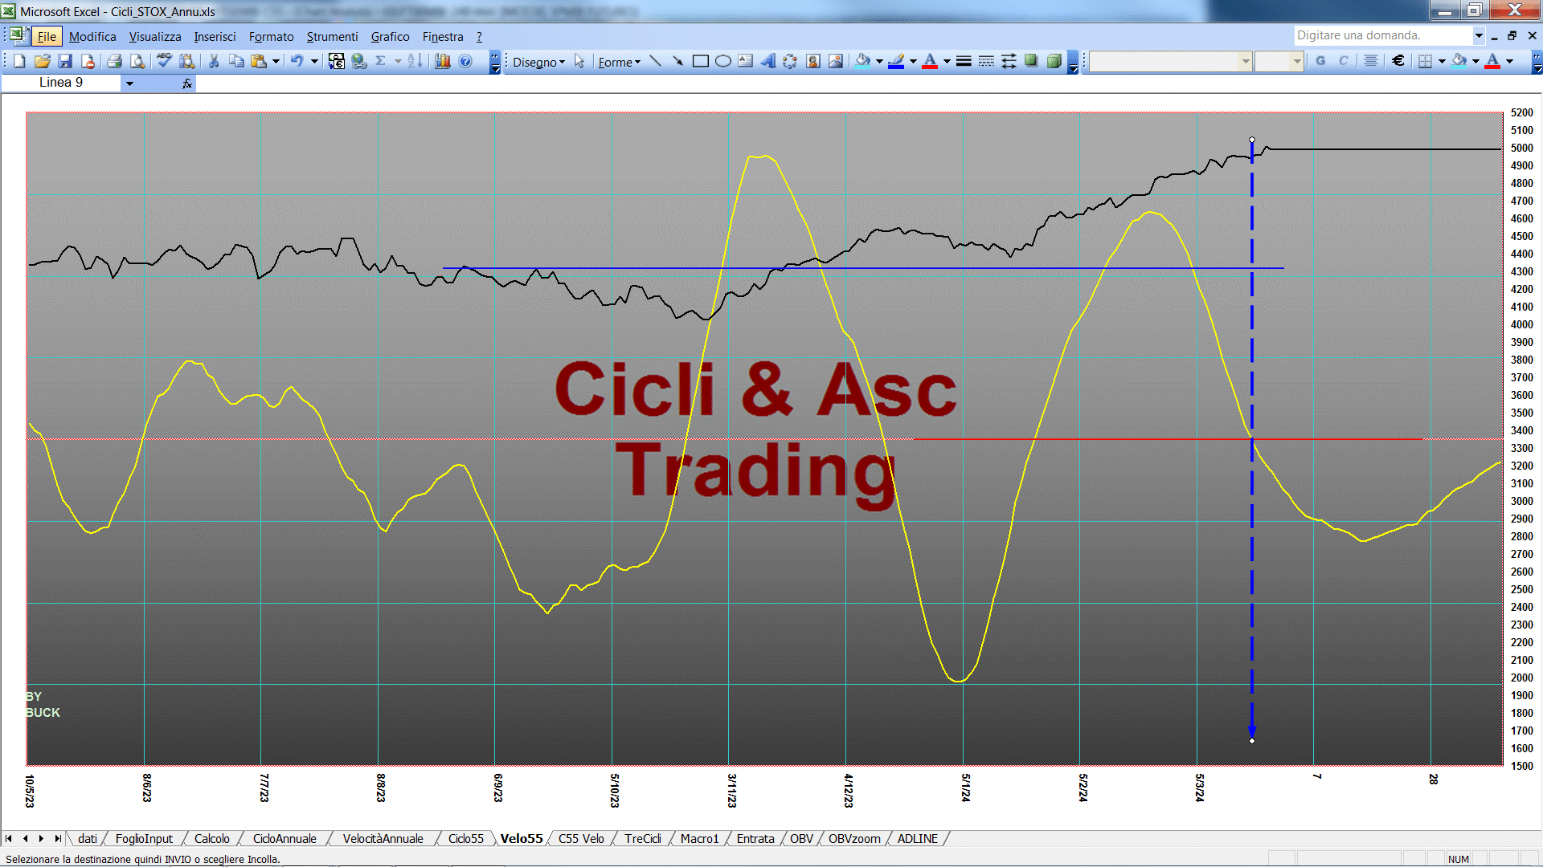The width and height of the screenshot is (1543, 867).
Task: Expand AutoSum functions arrow
Action: [398, 61]
